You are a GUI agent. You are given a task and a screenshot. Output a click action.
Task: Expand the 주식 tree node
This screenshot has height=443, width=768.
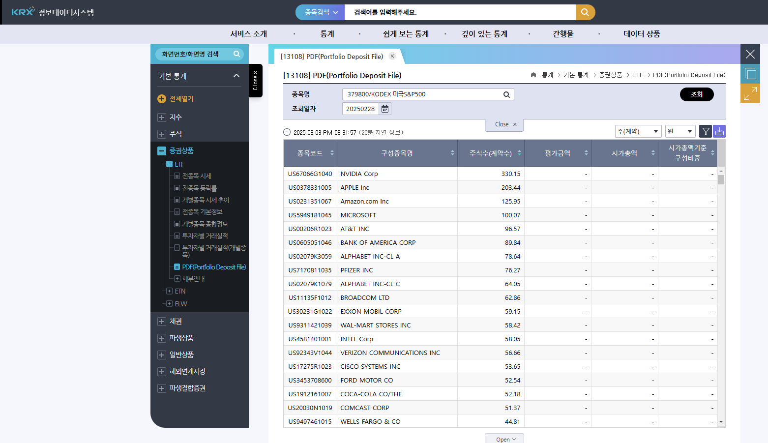tap(162, 134)
